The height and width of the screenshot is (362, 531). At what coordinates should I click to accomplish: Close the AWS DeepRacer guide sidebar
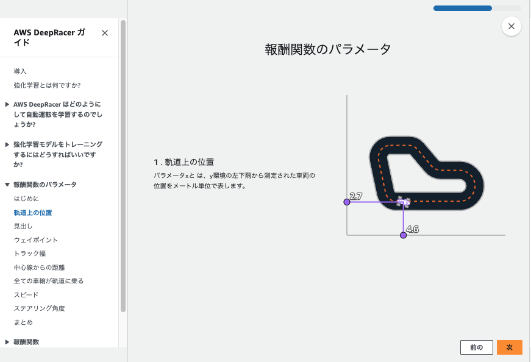click(x=104, y=33)
